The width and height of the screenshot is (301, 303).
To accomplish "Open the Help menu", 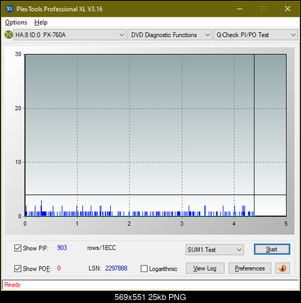I will click(40, 22).
